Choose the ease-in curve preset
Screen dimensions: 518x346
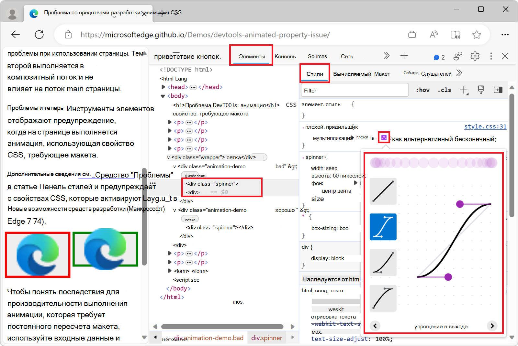tap(383, 262)
